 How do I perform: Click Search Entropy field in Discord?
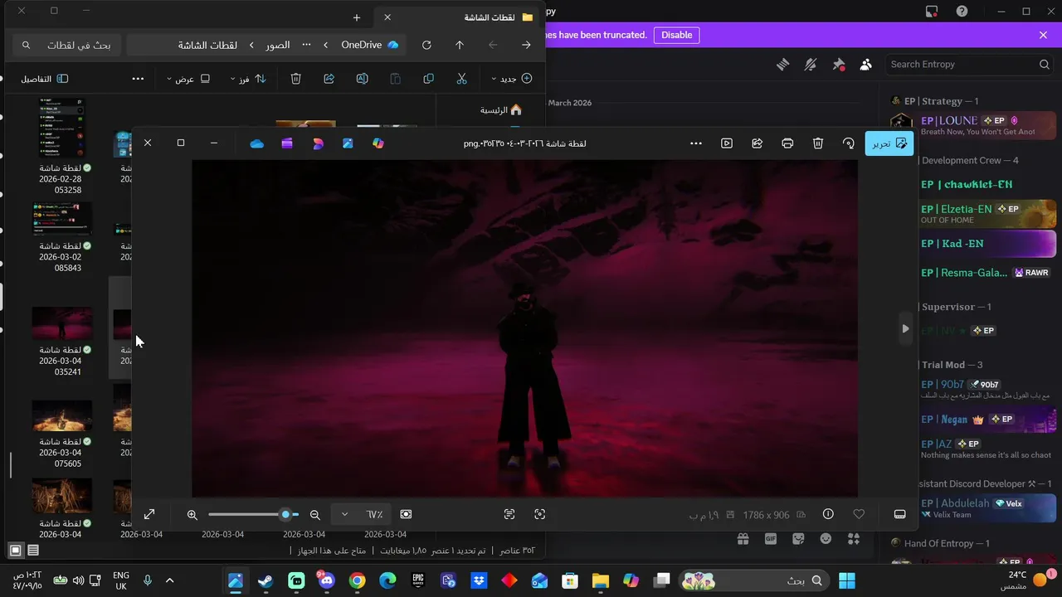(x=967, y=64)
